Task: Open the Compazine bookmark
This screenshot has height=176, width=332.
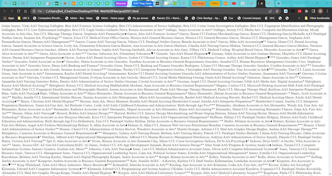Action: point(47,18)
